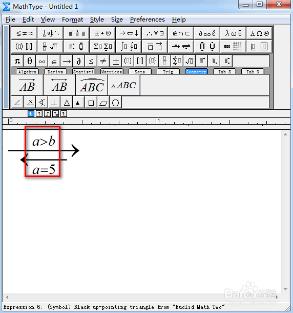Open the subscript and superscript templates palette
Image resolution: width=293 pixels, height=313 pixels.
coord(76,46)
